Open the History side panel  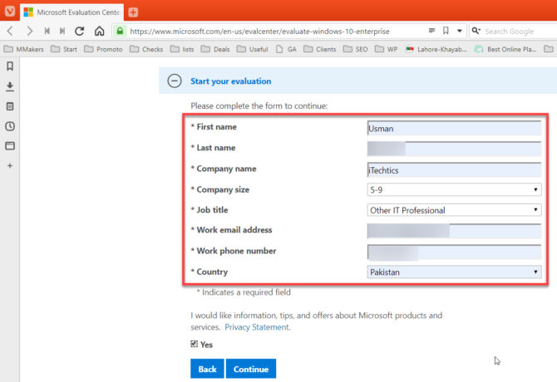coord(10,126)
